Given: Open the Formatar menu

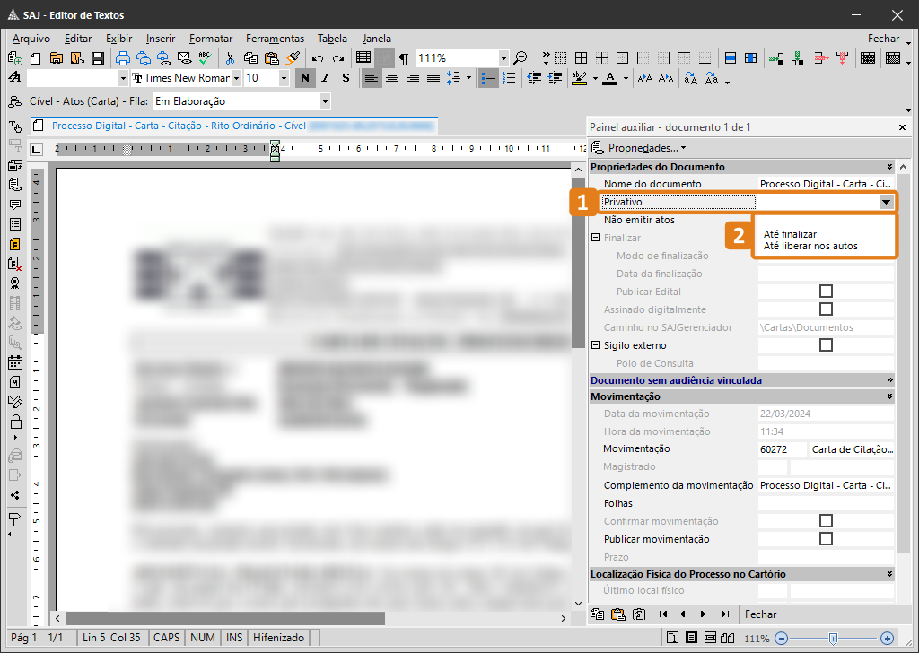Looking at the screenshot, I should point(211,39).
